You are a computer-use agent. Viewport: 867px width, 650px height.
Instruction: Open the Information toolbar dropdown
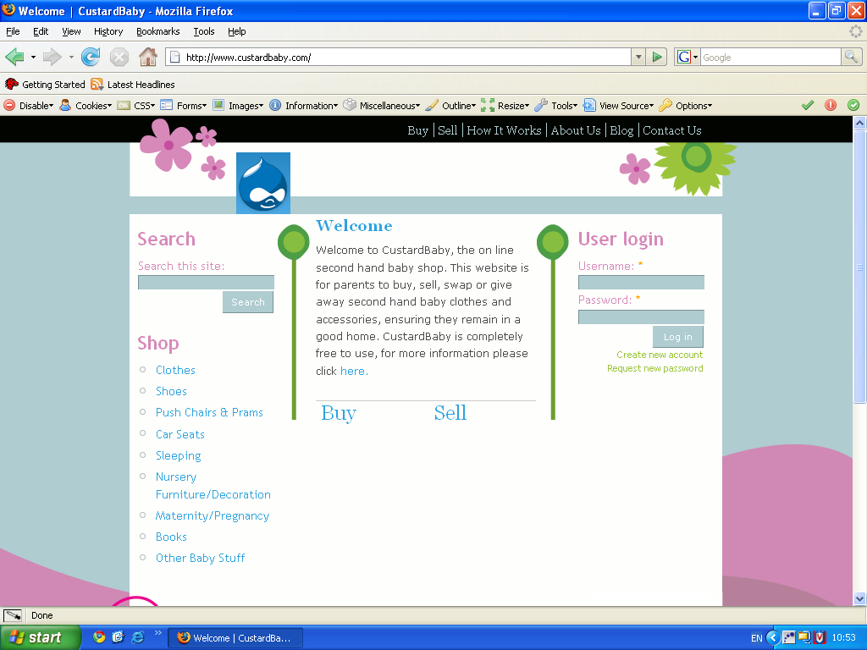(304, 105)
